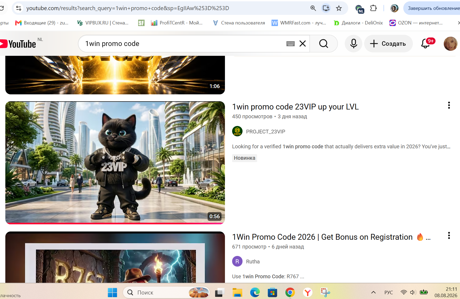Open Microsoft Edge from the taskbar
The width and height of the screenshot is (460, 299).
pyautogui.click(x=255, y=293)
